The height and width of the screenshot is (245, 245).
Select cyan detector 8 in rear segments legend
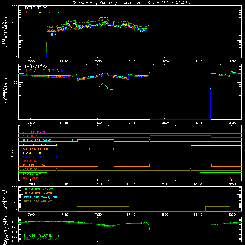(x=58, y=71)
